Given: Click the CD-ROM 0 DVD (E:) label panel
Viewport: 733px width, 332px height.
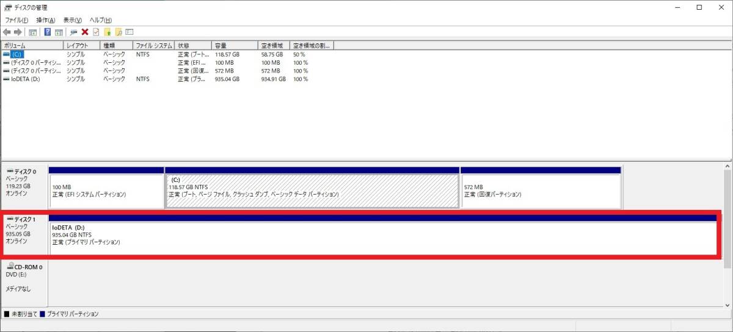Looking at the screenshot, I should [24, 283].
